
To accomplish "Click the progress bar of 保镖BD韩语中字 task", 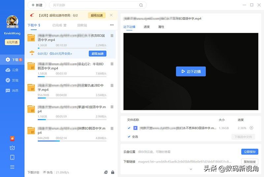I will click(72, 141).
